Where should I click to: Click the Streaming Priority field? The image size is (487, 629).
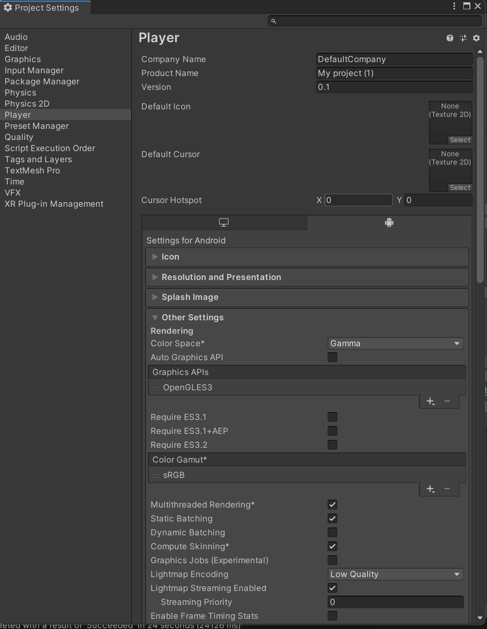point(395,602)
